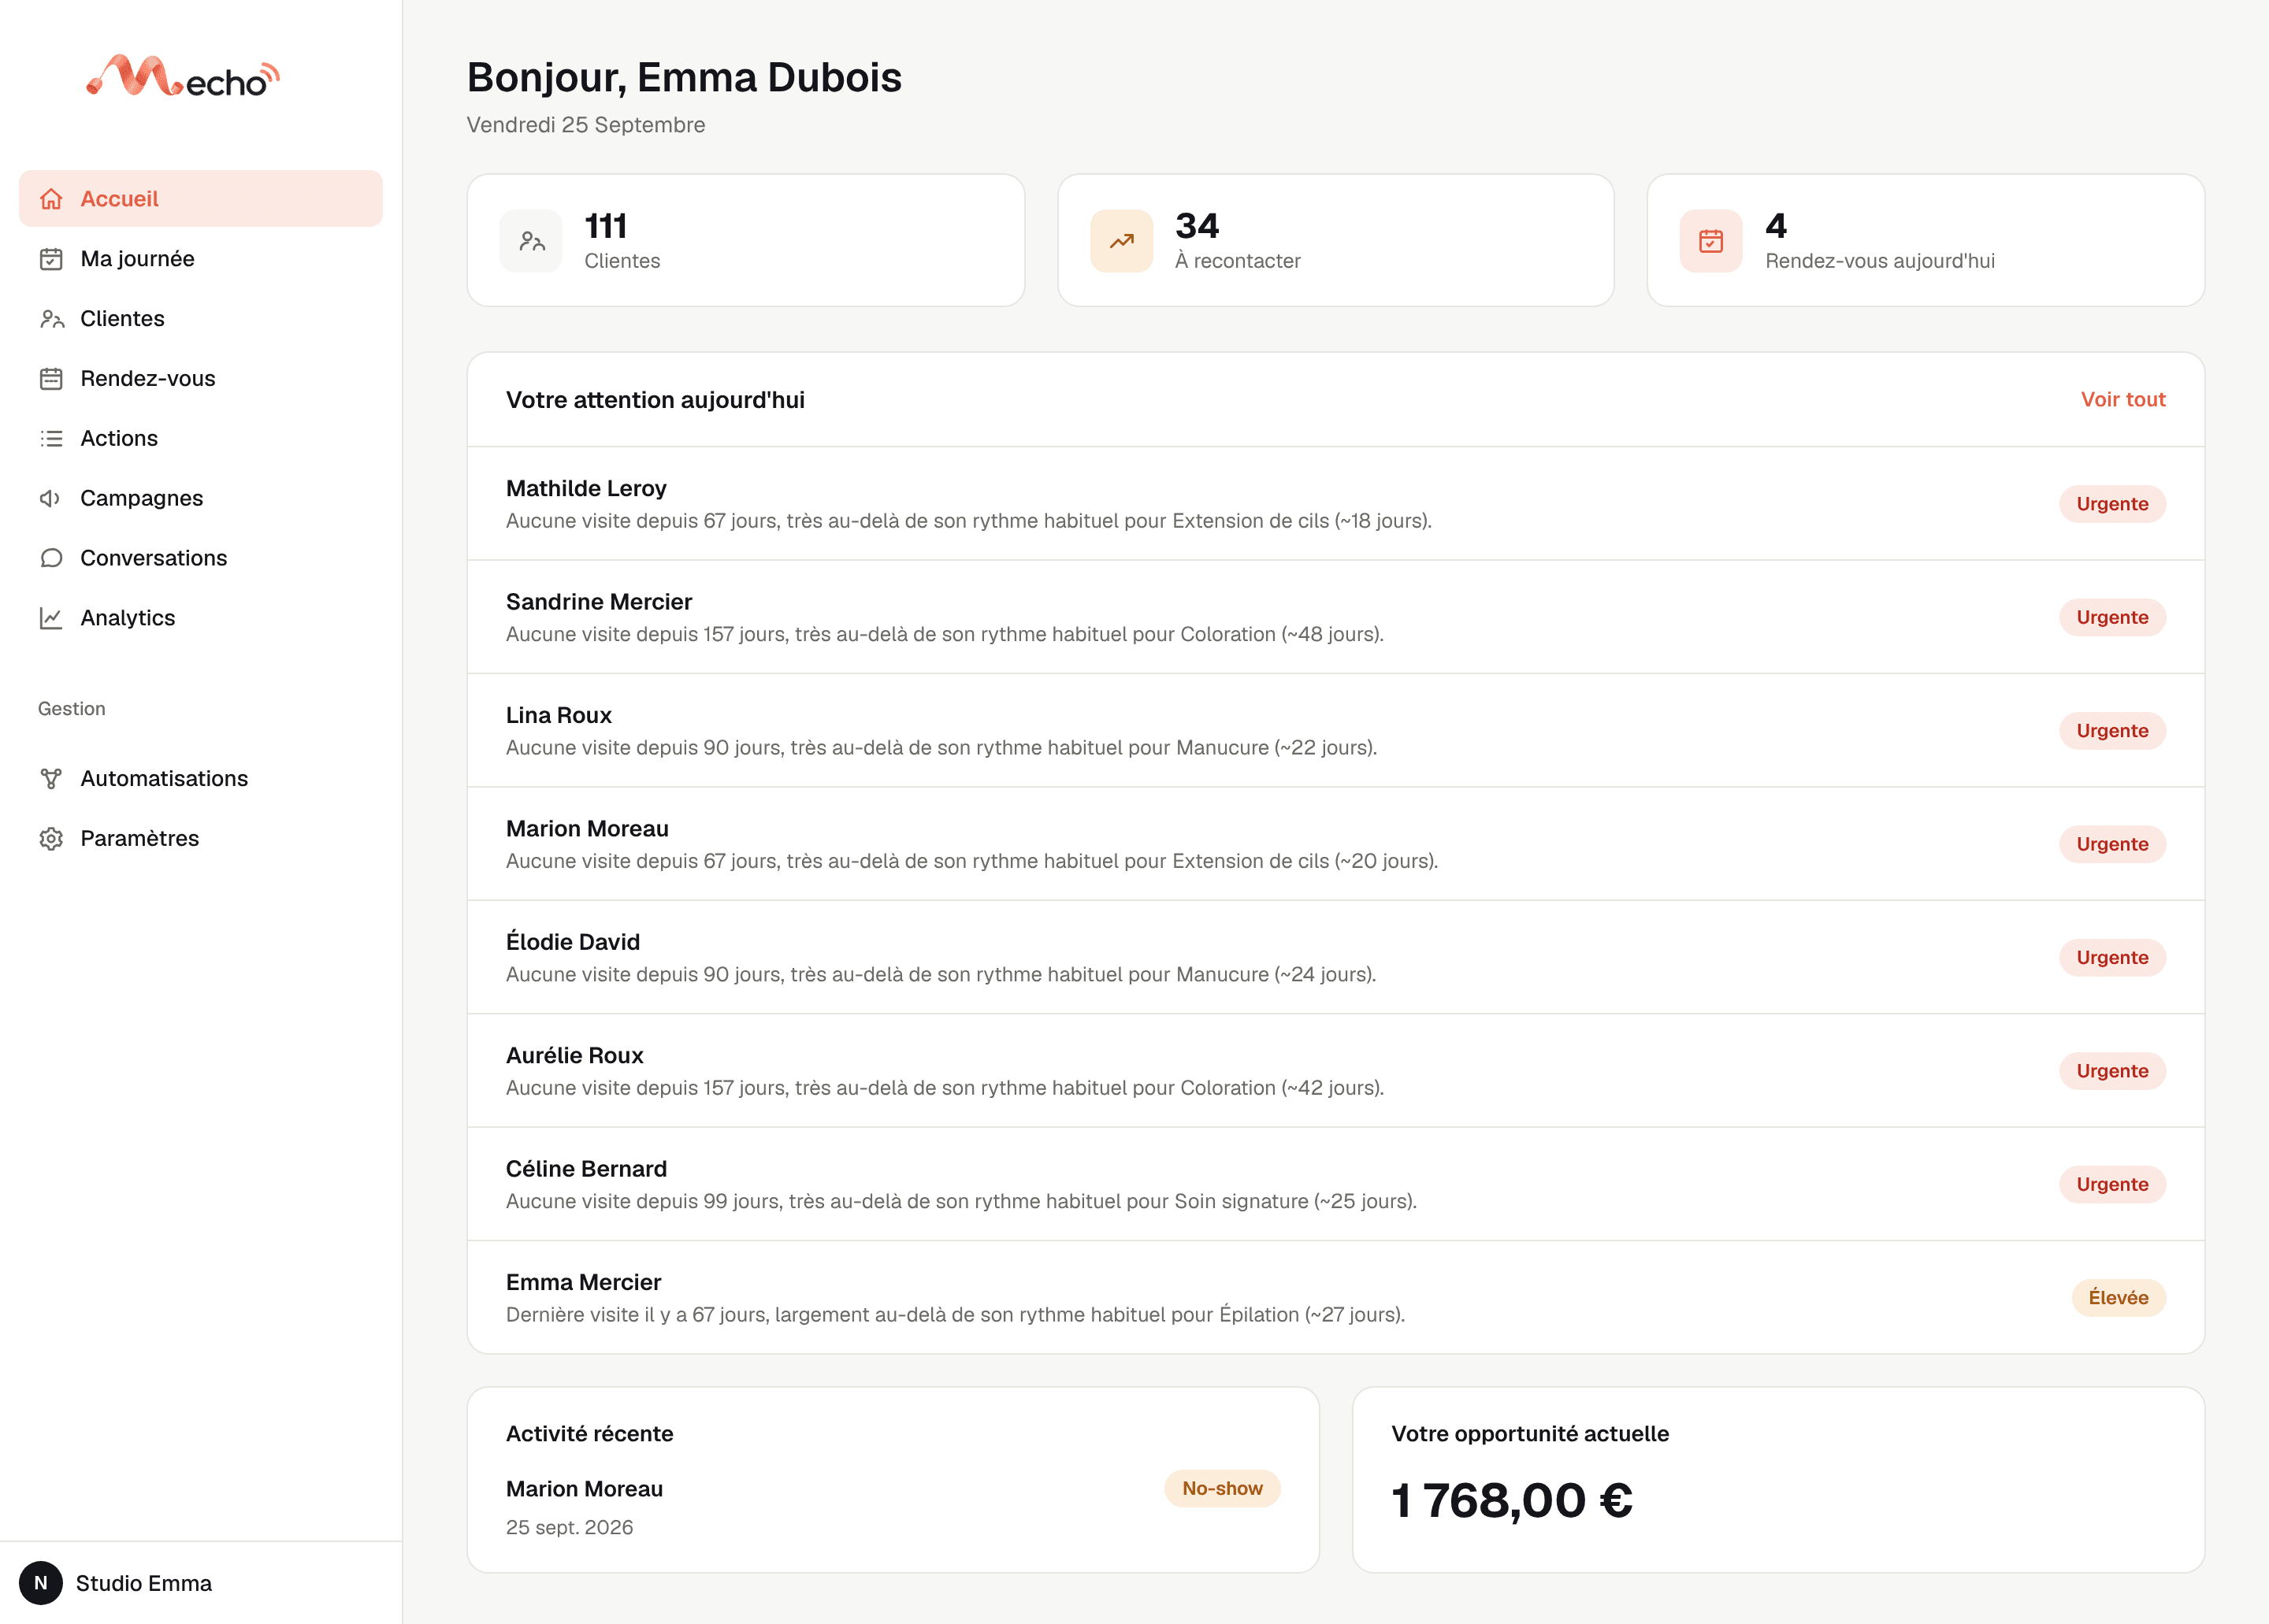Click the Voir tout link
The image size is (2269, 1624).
tap(2123, 400)
